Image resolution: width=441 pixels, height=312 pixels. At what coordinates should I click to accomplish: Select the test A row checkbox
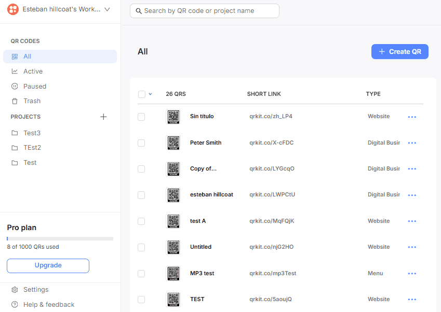141,221
